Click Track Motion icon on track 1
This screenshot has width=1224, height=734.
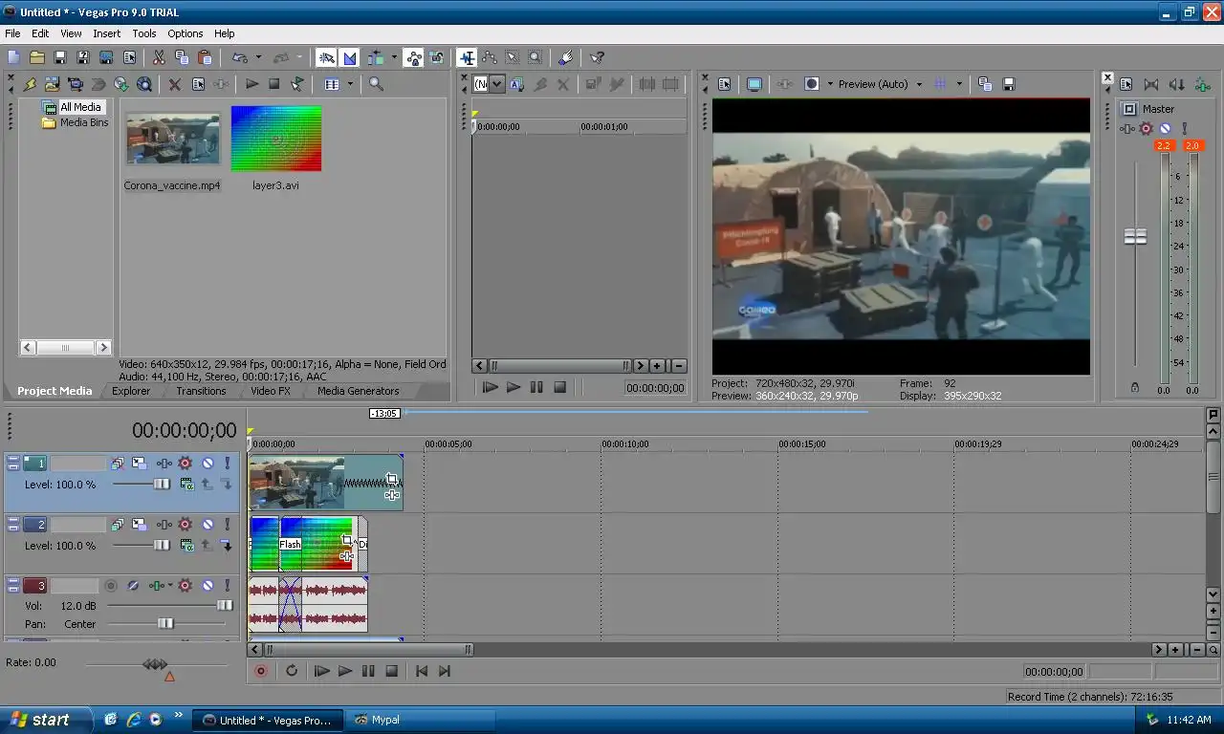point(140,464)
